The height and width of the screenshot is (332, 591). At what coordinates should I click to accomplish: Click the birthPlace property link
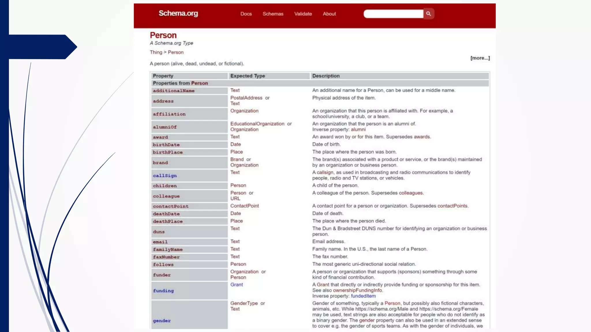pos(168,152)
